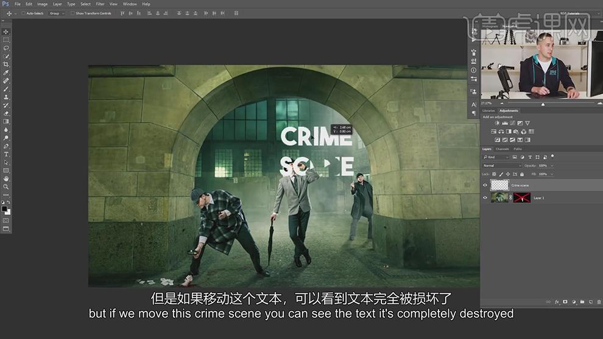Viewport: 603px width, 339px height.
Task: Open the Layer menu
Action: (57, 4)
